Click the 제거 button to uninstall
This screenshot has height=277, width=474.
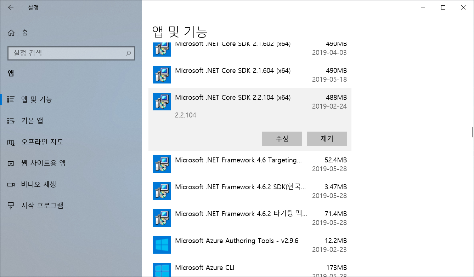click(327, 139)
